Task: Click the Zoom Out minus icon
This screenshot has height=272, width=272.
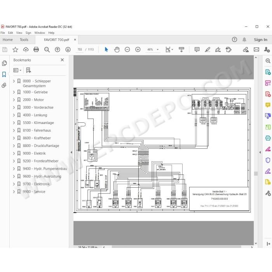Action: (127, 50)
